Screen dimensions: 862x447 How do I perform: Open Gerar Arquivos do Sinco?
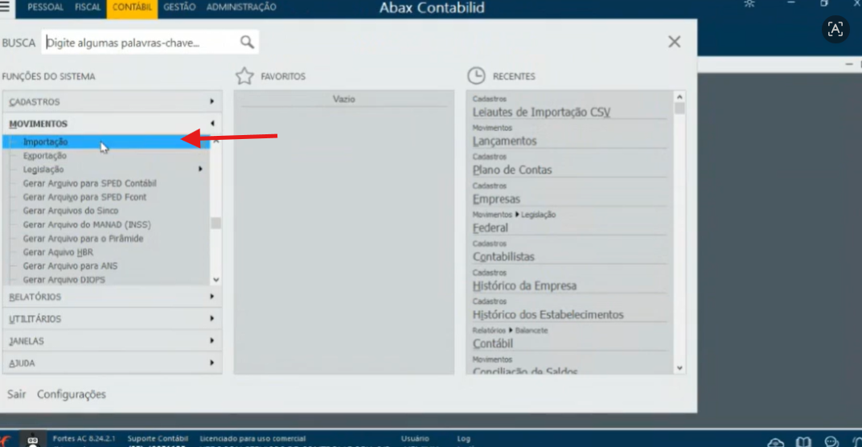(71, 211)
